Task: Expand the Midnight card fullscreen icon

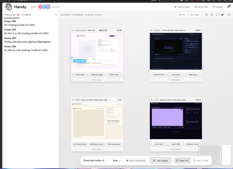Action: click(193, 30)
